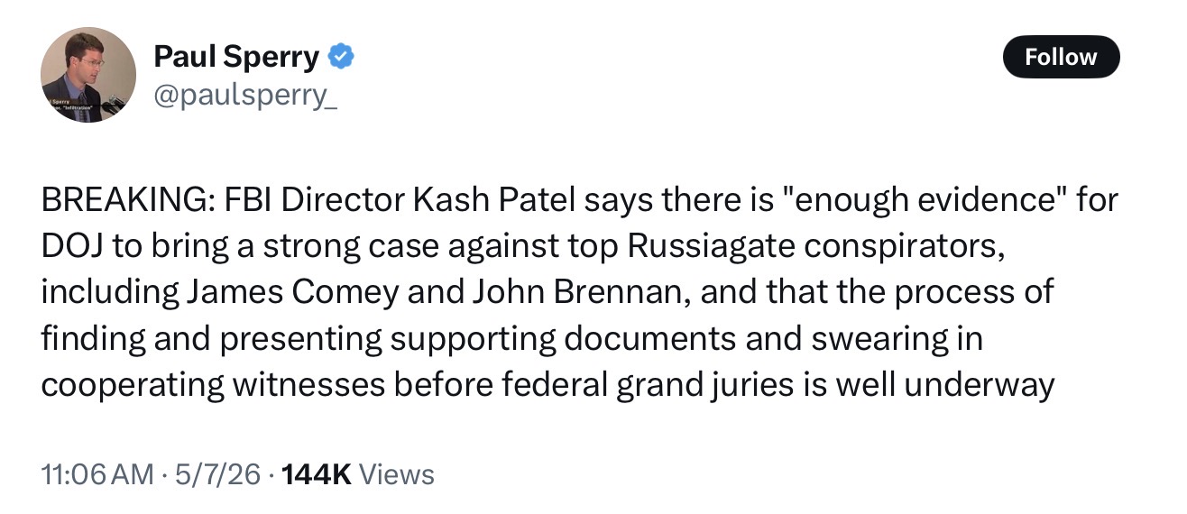The height and width of the screenshot is (514, 1187).
Task: Click the @paulsperry_ handle
Action: click(x=246, y=97)
